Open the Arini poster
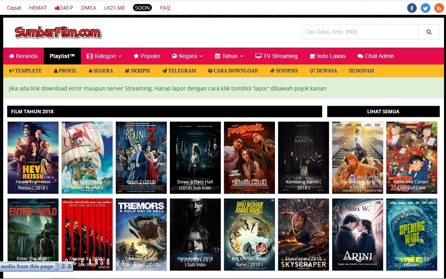This screenshot has height=279, width=446. point(357,235)
